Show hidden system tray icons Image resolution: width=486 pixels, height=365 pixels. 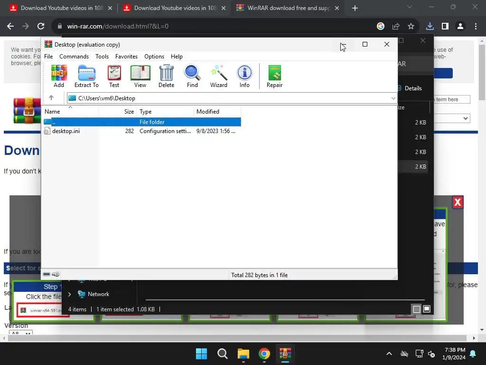pyautogui.click(x=389, y=354)
